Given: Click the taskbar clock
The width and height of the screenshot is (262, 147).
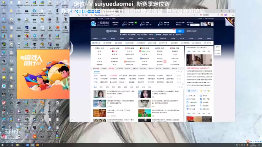Looking at the screenshot, I should (253, 145).
